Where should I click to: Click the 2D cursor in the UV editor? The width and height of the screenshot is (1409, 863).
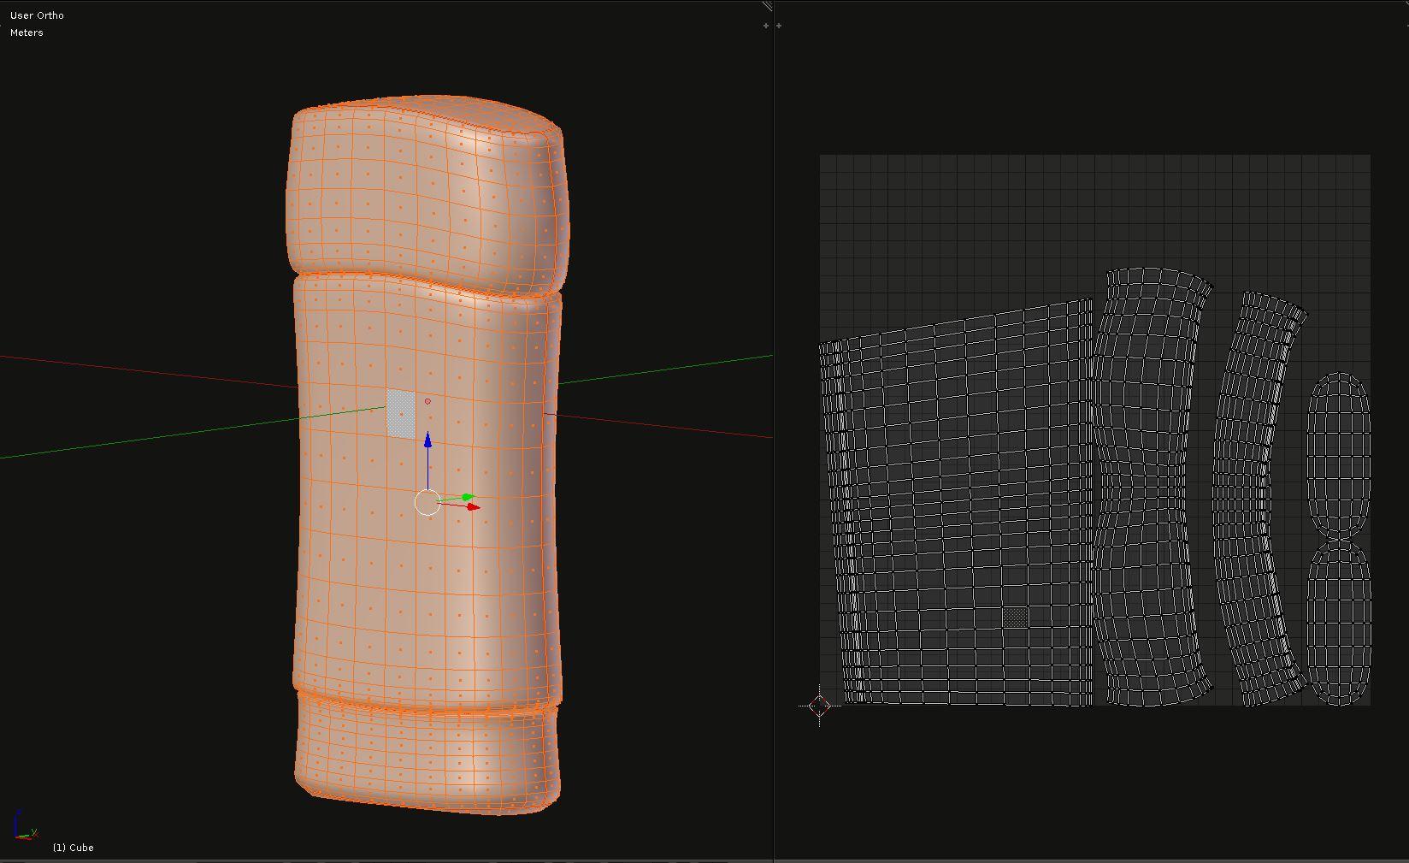[819, 706]
